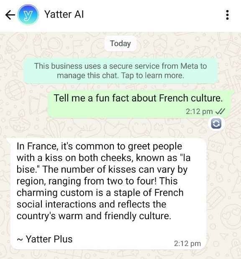Tap the 2:12 pm reply timestamp
Image resolution: width=241 pixels, height=259 pixels.
(x=187, y=243)
